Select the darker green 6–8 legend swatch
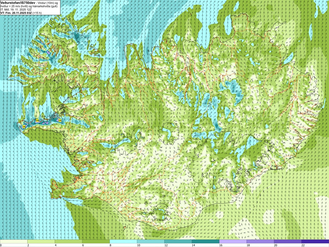The image size is (329, 247). tap(96, 242)
